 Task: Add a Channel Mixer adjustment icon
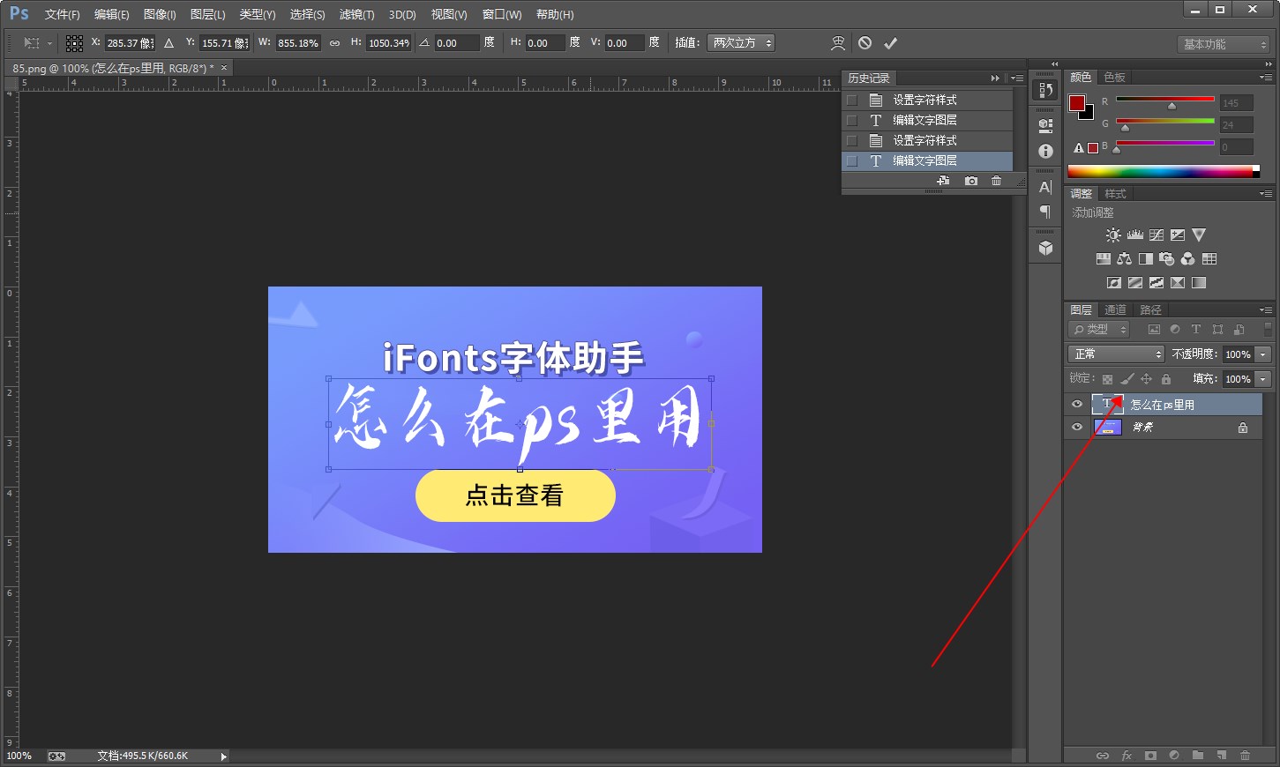1187,259
